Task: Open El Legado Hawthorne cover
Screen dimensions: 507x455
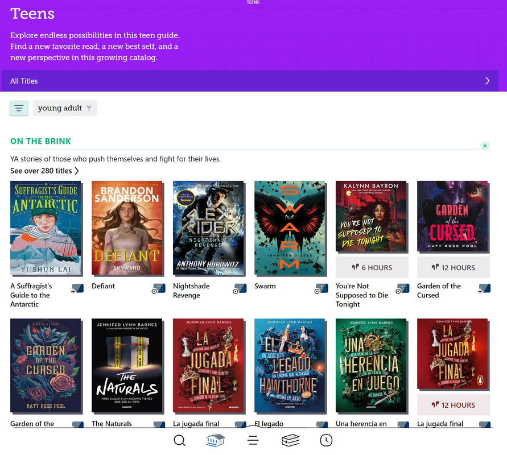Action: click(290, 366)
